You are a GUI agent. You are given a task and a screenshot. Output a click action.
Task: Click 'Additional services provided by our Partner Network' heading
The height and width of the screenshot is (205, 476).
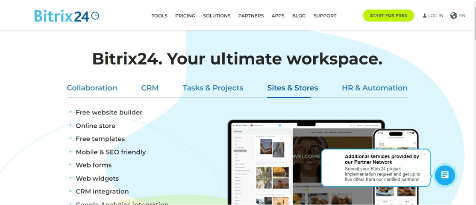pyautogui.click(x=382, y=159)
